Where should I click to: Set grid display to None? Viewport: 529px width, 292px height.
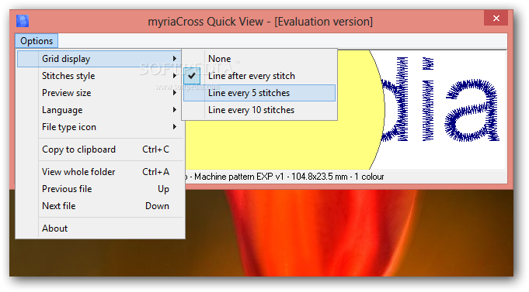point(259,59)
